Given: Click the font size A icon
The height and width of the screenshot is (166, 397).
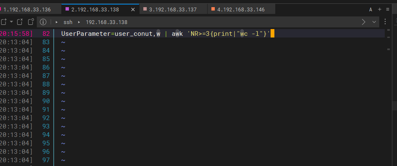Looking at the screenshot, I should [x=371, y=10].
